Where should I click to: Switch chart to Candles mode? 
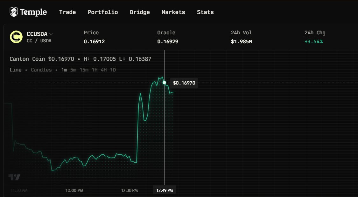[41, 70]
